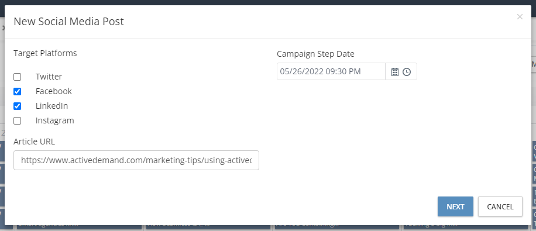Proceed with the NEXT button
Image resolution: width=536 pixels, height=231 pixels.
(455, 206)
